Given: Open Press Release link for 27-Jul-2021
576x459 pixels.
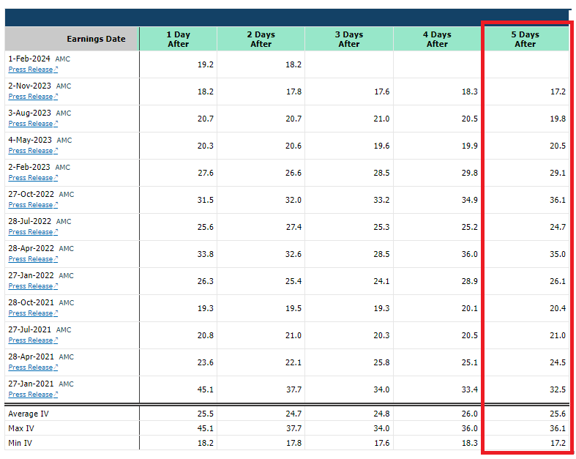Looking at the screenshot, I should (x=33, y=340).
